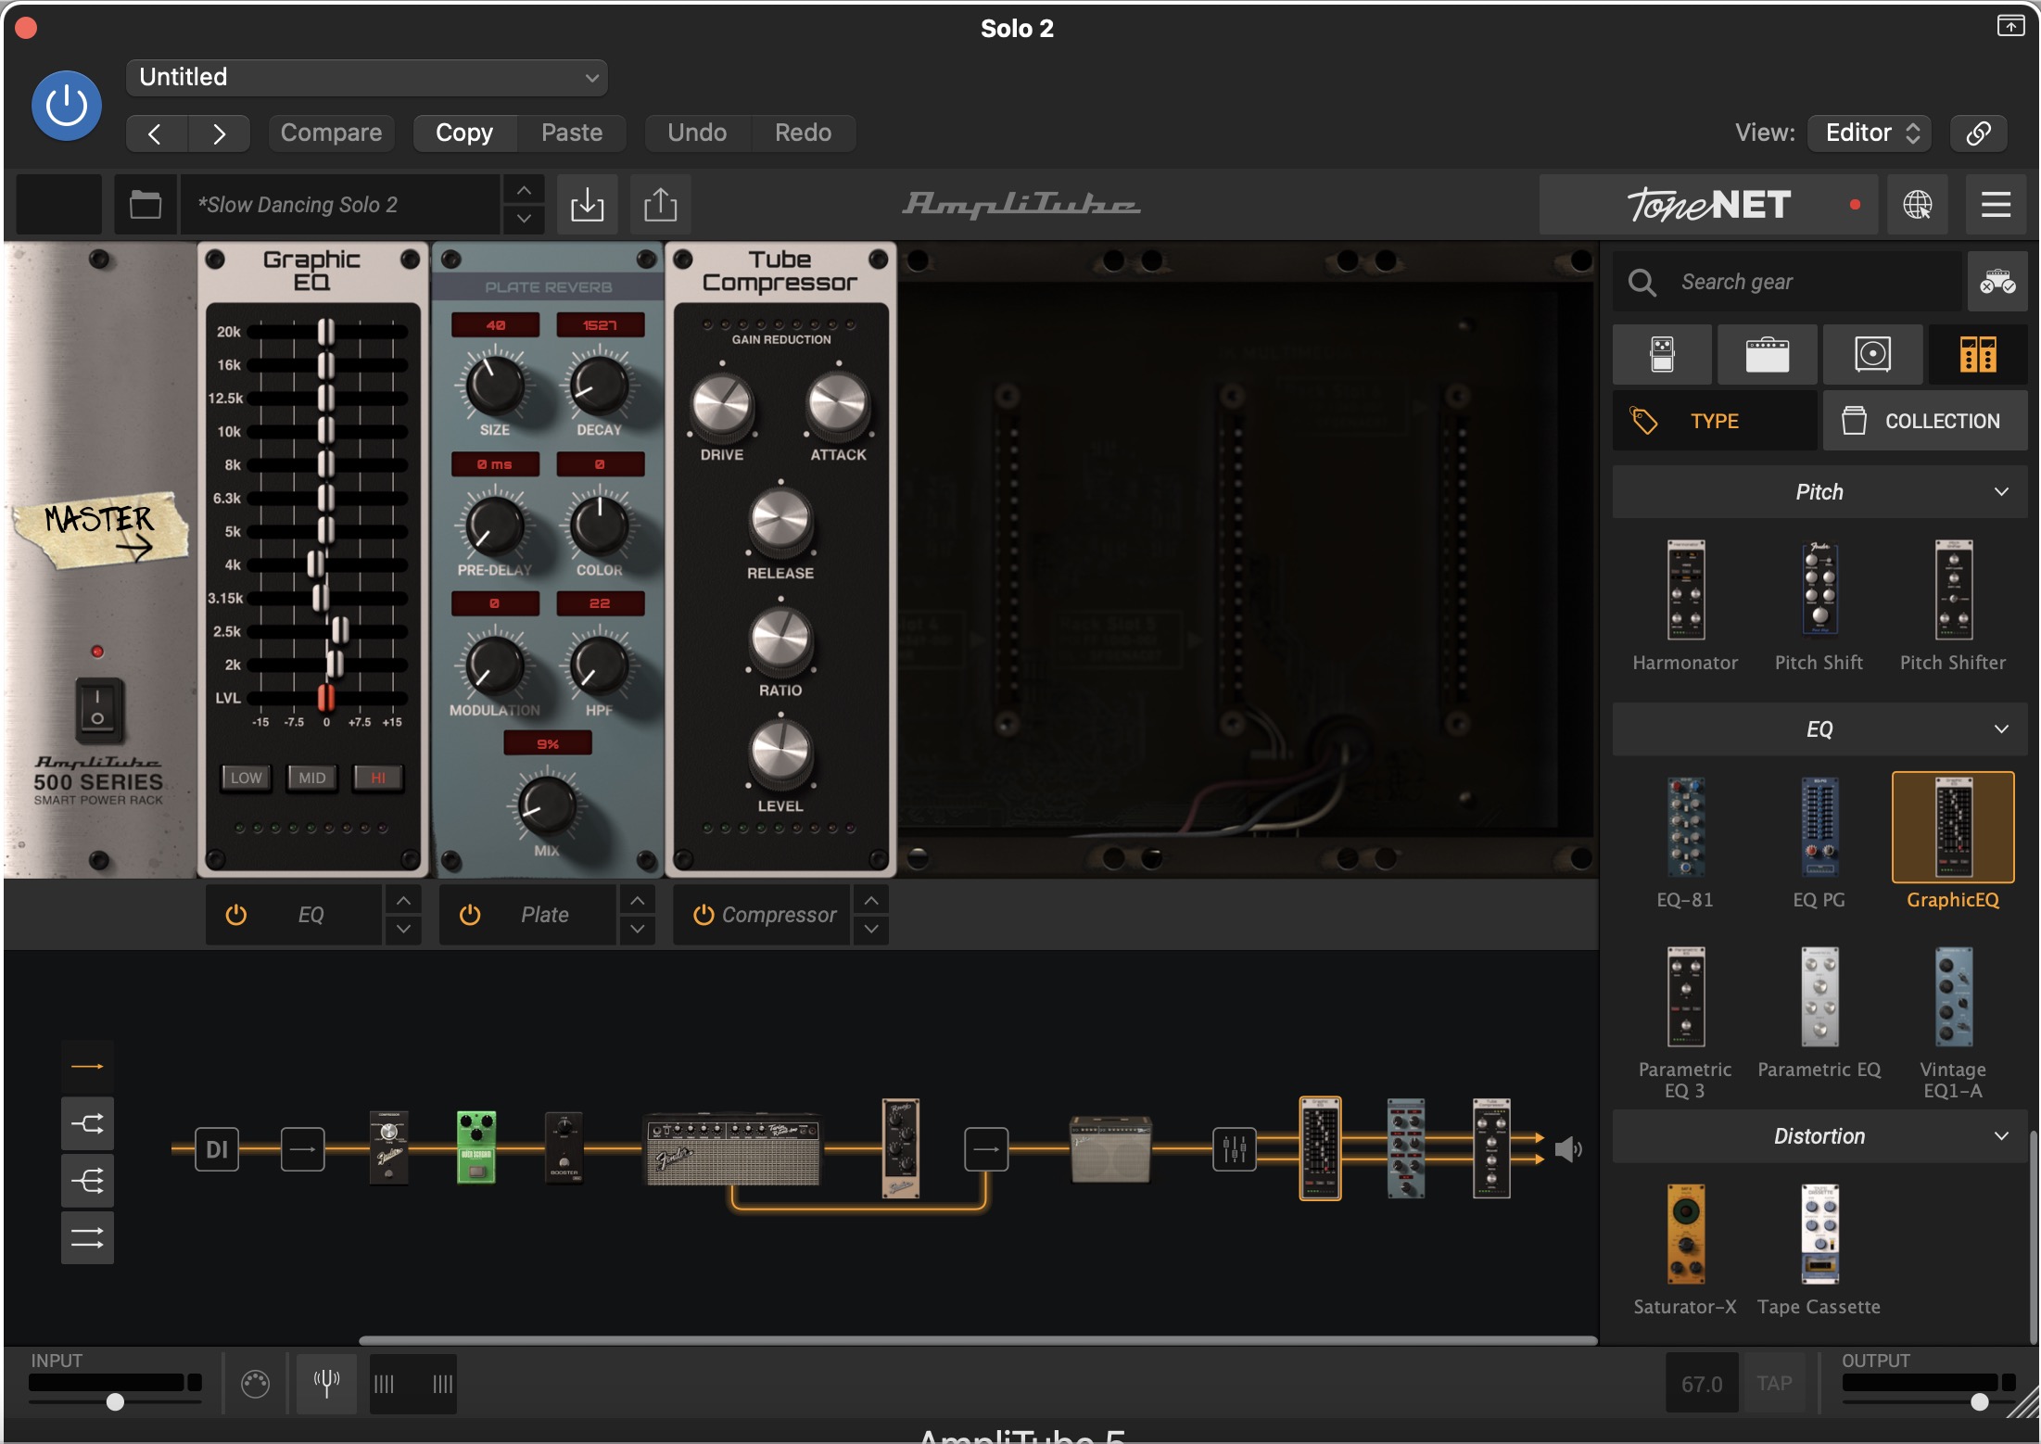
Task: Switch to the COLLECTION filter tab
Action: [1925, 421]
